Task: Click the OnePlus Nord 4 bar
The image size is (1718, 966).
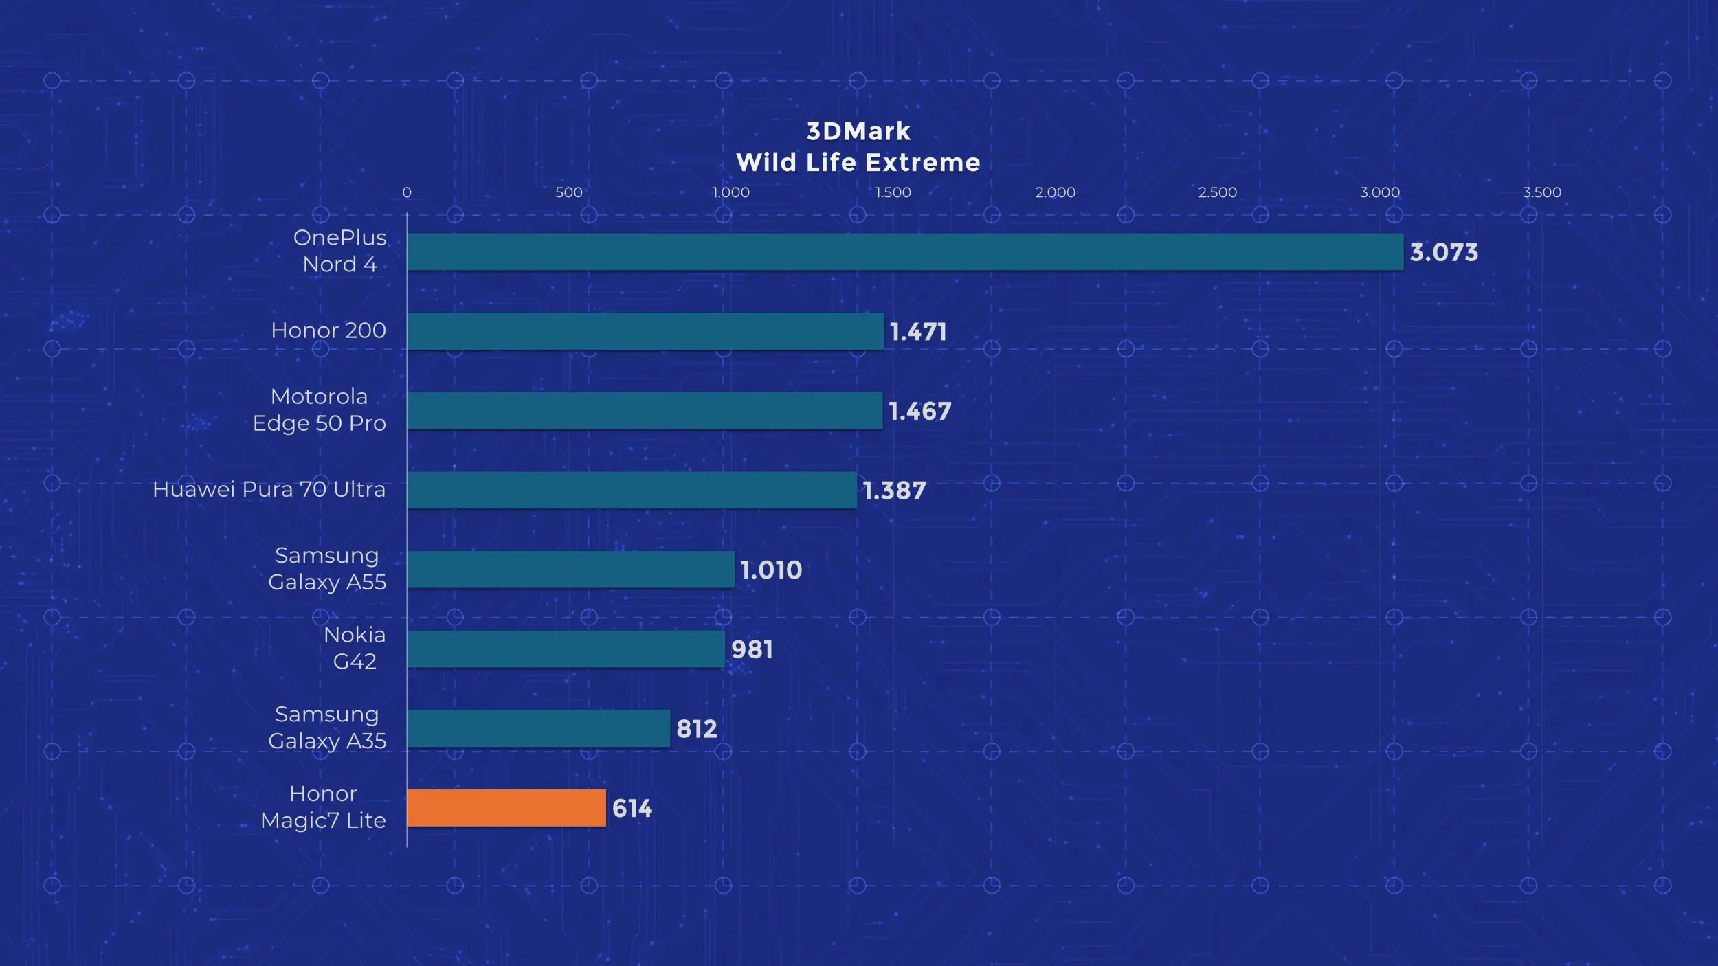Action: (x=905, y=251)
